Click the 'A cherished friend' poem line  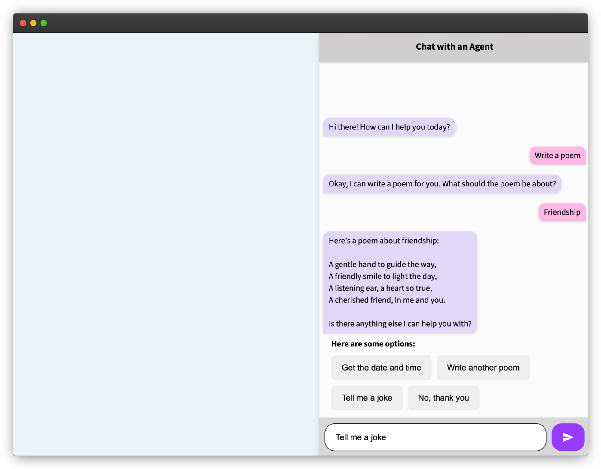click(387, 300)
